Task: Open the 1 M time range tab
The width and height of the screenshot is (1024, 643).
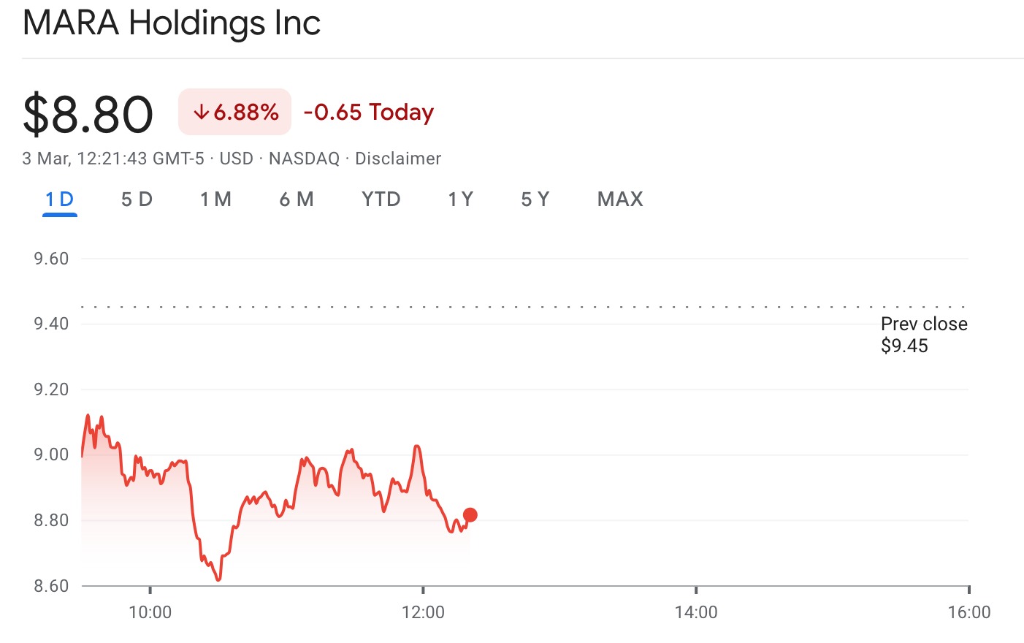Action: (x=215, y=199)
